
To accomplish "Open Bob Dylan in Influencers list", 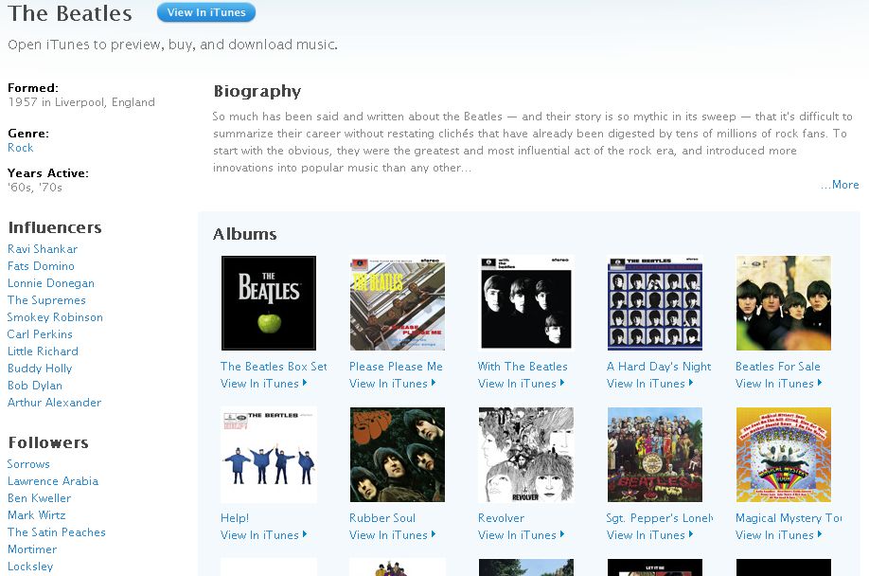I will tap(35, 386).
